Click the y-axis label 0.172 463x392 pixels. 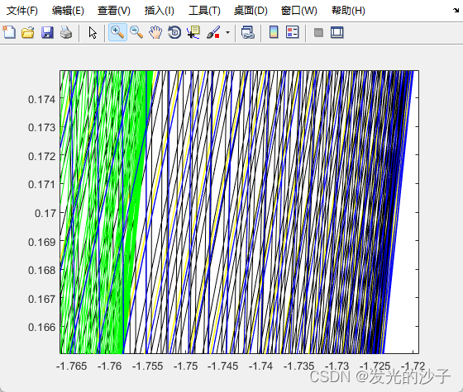(41, 156)
